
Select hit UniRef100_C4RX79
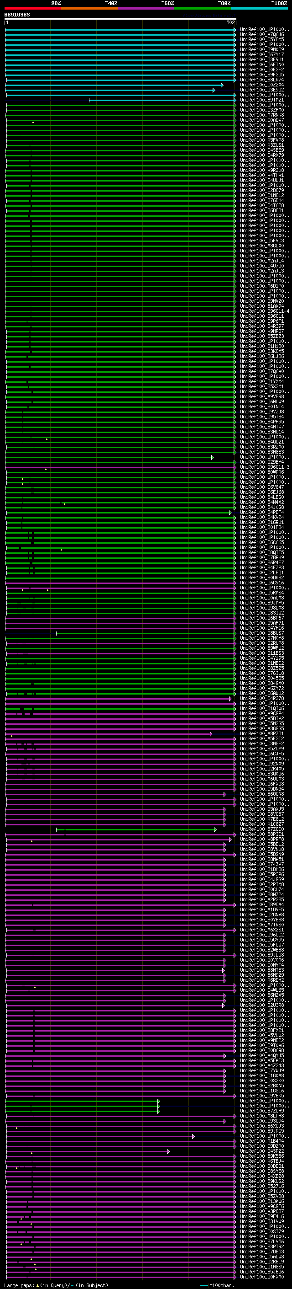click(262, 155)
